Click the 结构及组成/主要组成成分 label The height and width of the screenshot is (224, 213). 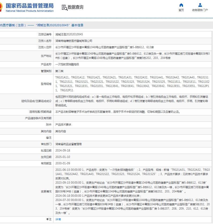tap(36, 101)
